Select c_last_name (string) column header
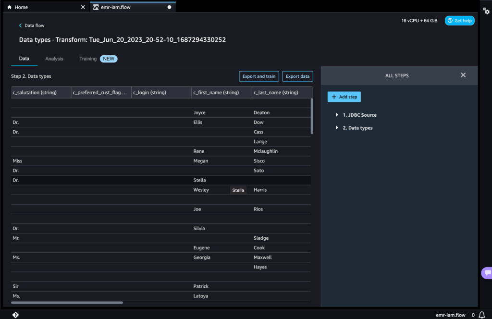The width and height of the screenshot is (492, 319). pyautogui.click(x=282, y=93)
